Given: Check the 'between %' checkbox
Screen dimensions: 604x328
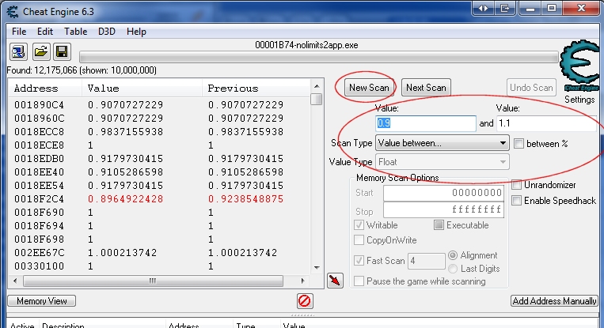Looking at the screenshot, I should click(519, 143).
